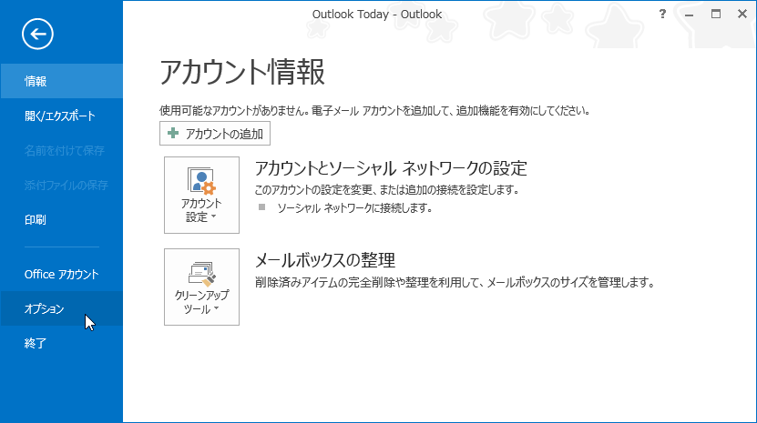Open Office アカウント page
Screen dimensions: 757x423
[x=61, y=274]
